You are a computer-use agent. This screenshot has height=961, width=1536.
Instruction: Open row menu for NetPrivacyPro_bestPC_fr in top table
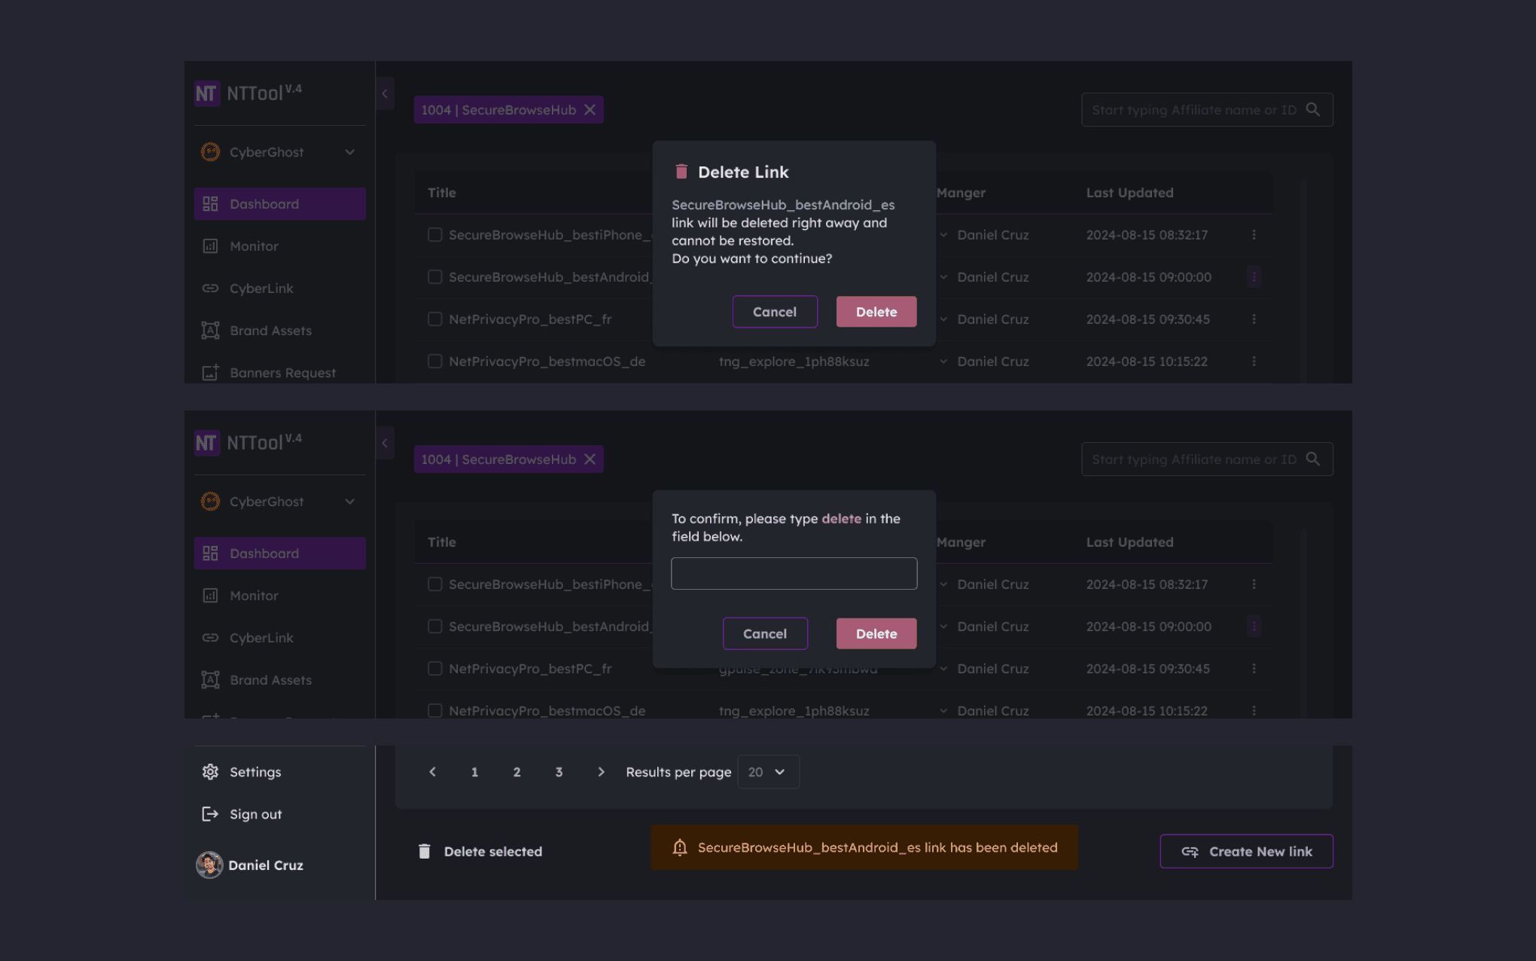1254,319
